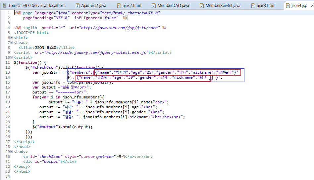Open the ajax2.html editor tab
The width and height of the screenshot is (314, 180).
point(130,5)
